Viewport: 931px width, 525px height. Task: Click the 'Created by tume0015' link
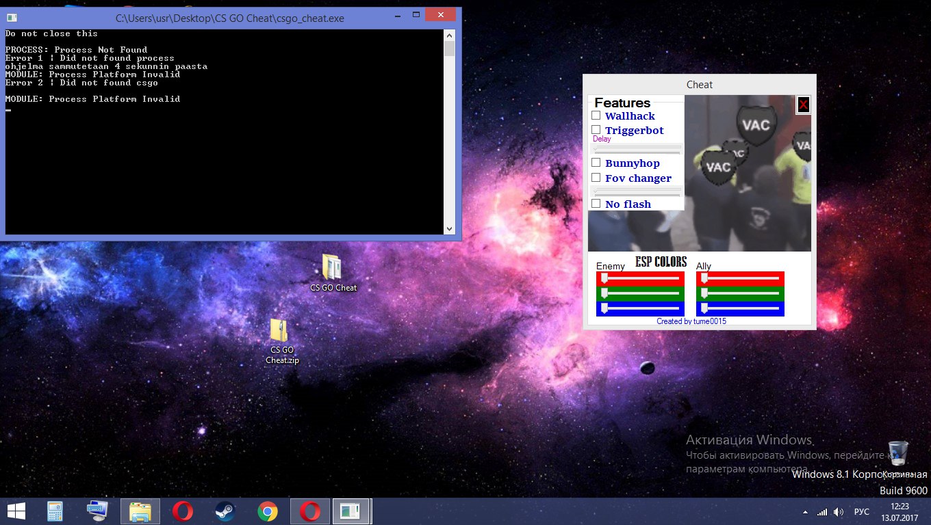click(x=691, y=321)
